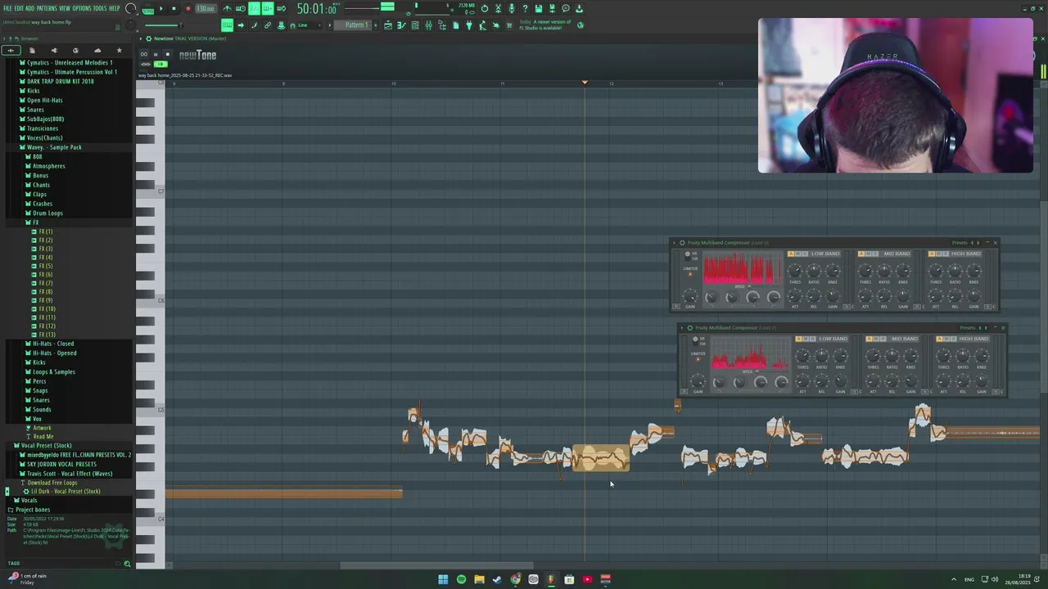The width and height of the screenshot is (1048, 589).
Task: Toggle LIMITER in upper Multiband Compressor
Action: pos(690,274)
